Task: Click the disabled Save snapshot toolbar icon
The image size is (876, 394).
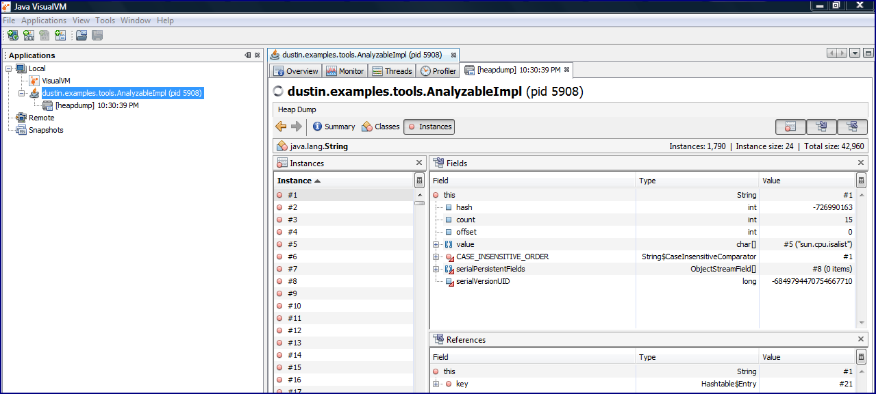Action: tap(97, 36)
